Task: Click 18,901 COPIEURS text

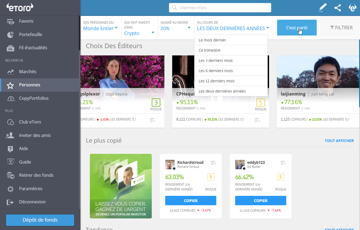Action: tap(182, 211)
